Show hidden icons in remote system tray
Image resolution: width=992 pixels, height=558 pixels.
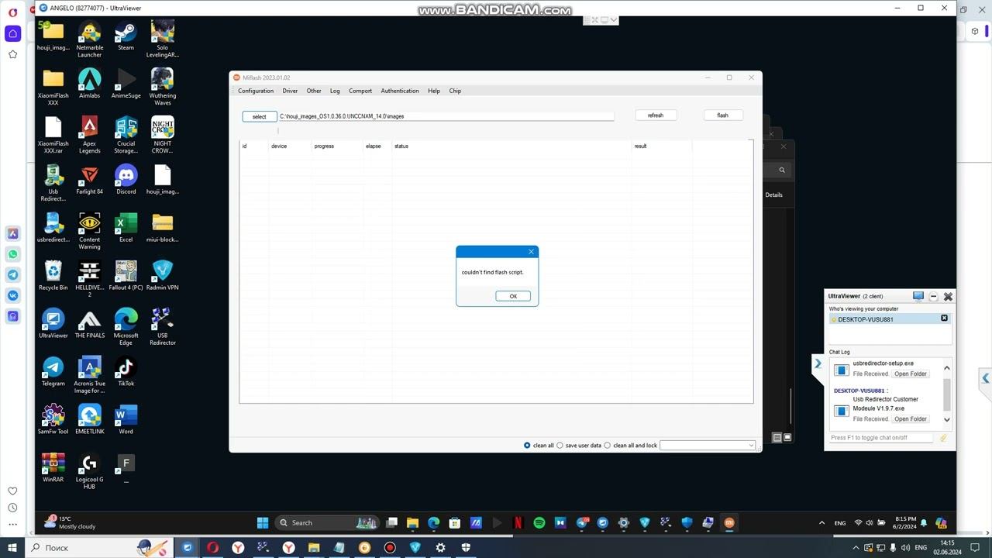tap(821, 523)
